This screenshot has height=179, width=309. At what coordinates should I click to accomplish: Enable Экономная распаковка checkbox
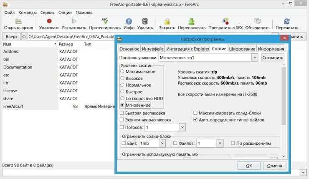click(122, 119)
